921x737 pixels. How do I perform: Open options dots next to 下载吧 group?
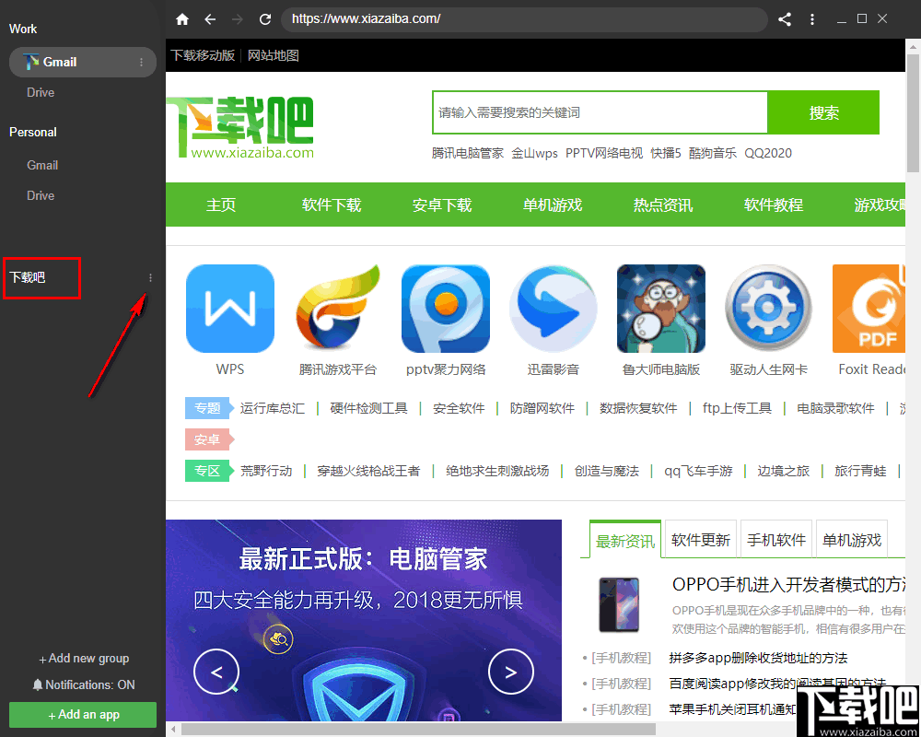(150, 278)
